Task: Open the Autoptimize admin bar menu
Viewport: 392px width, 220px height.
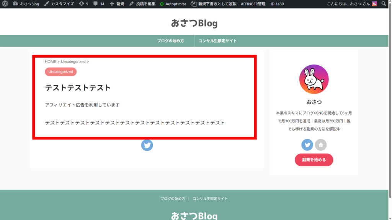Action: click(173, 4)
